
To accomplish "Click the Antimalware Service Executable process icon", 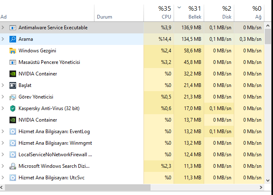I will tap(12, 28).
